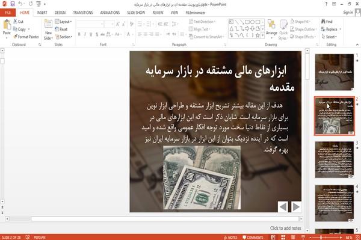The height and width of the screenshot is (240, 361).
Task: Open the FILE tab
Action: pyautogui.click(x=8, y=13)
